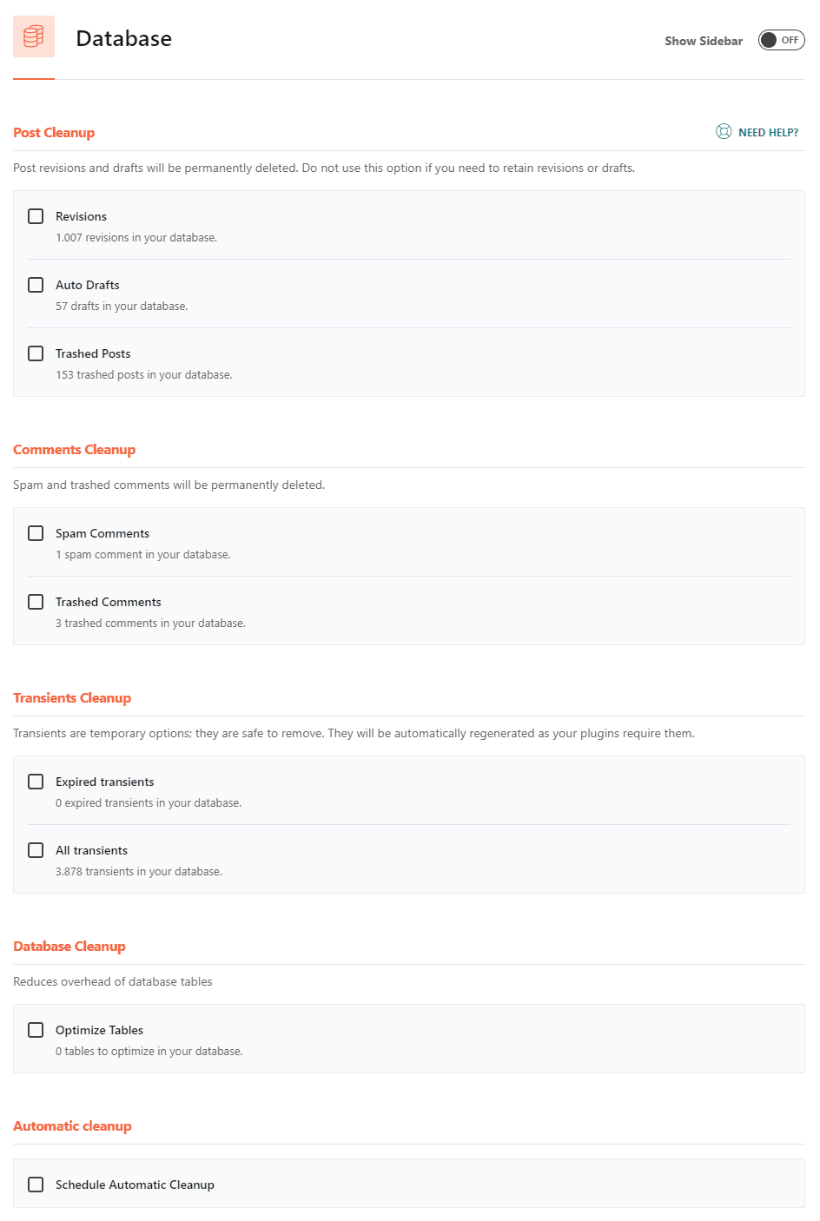
Task: Click the Database stack icon
Action: pos(34,36)
